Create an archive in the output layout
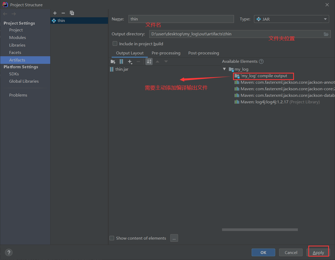Image resolution: width=335 pixels, height=260 pixels. point(121,61)
